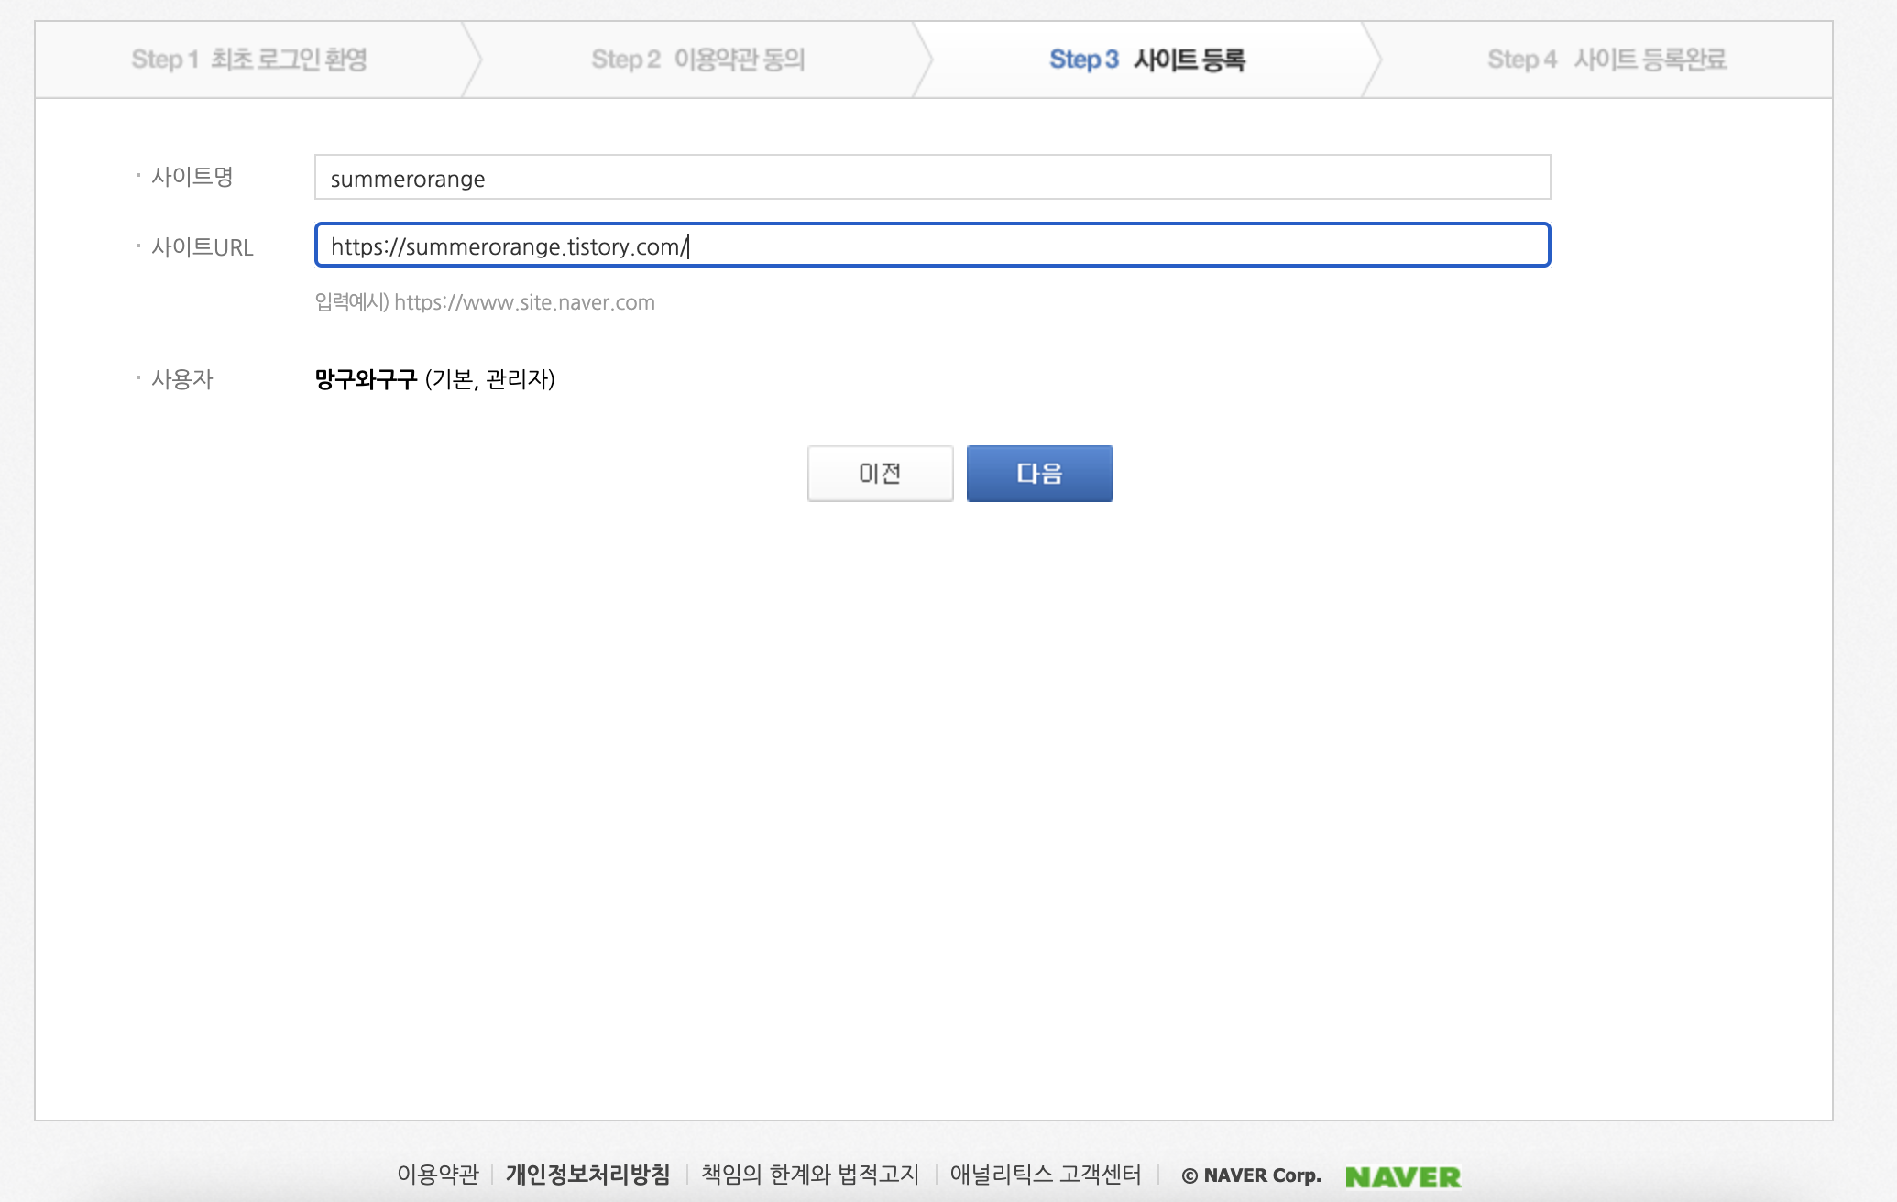
Task: Click the © NAVER Corp. text
Action: pos(1251,1175)
